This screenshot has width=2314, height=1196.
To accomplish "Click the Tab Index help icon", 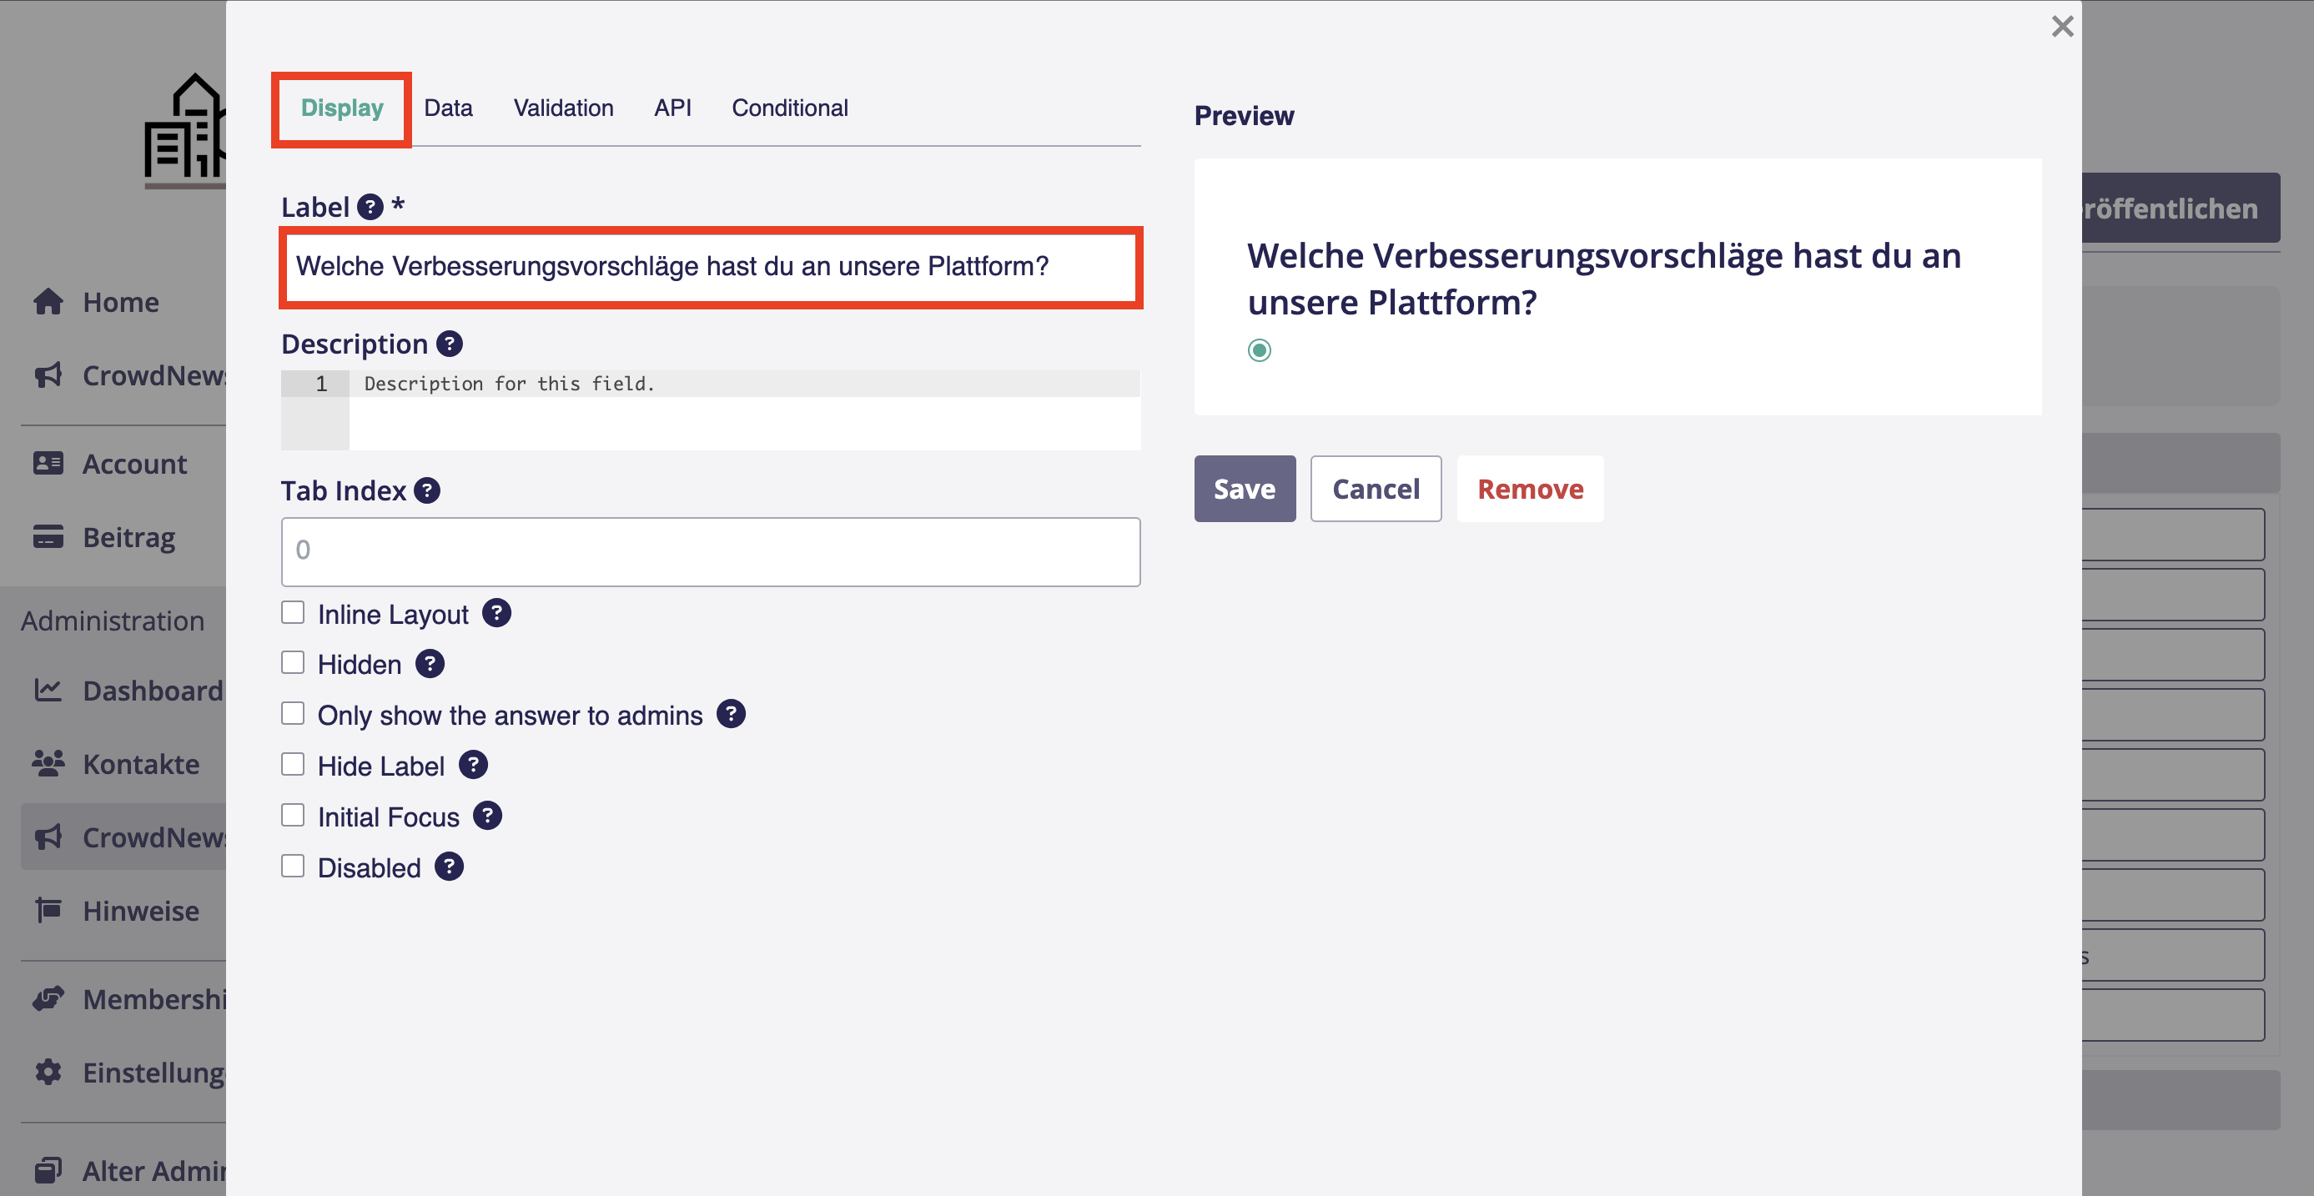I will [427, 490].
